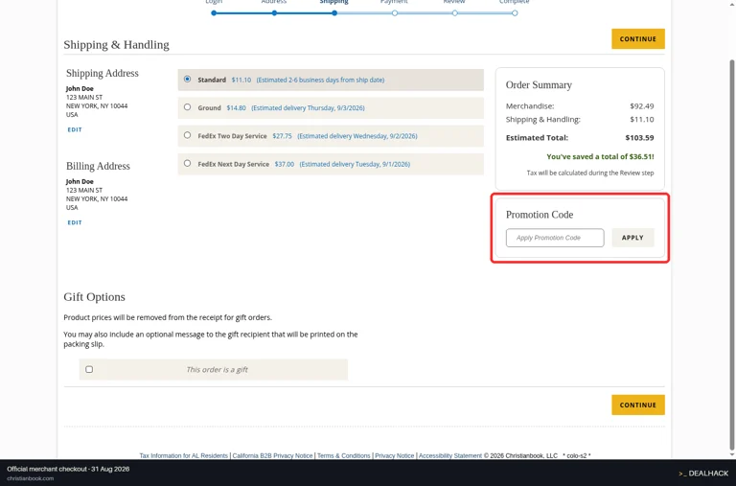Click the Promotion Code heading
736x486 pixels.
pos(540,215)
